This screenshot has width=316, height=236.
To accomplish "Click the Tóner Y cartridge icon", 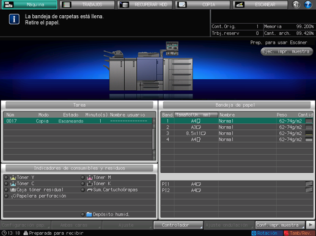I will 13,177.
